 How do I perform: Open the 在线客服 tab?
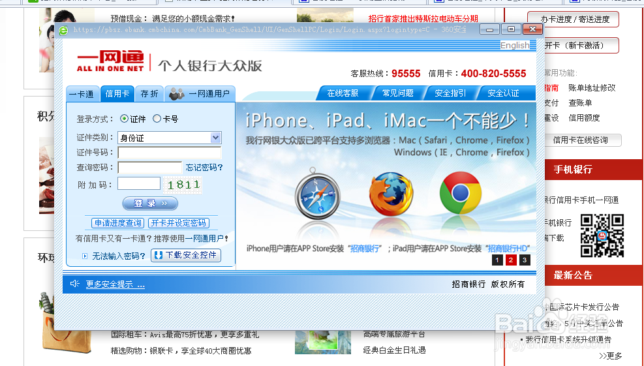[x=343, y=93]
